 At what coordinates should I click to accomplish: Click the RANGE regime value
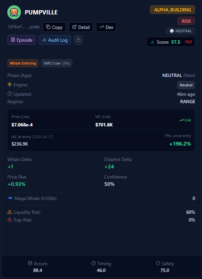point(188,102)
